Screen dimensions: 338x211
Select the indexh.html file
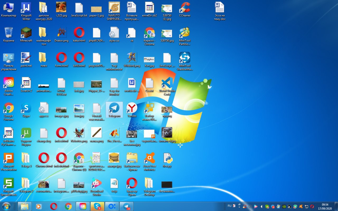point(61,160)
